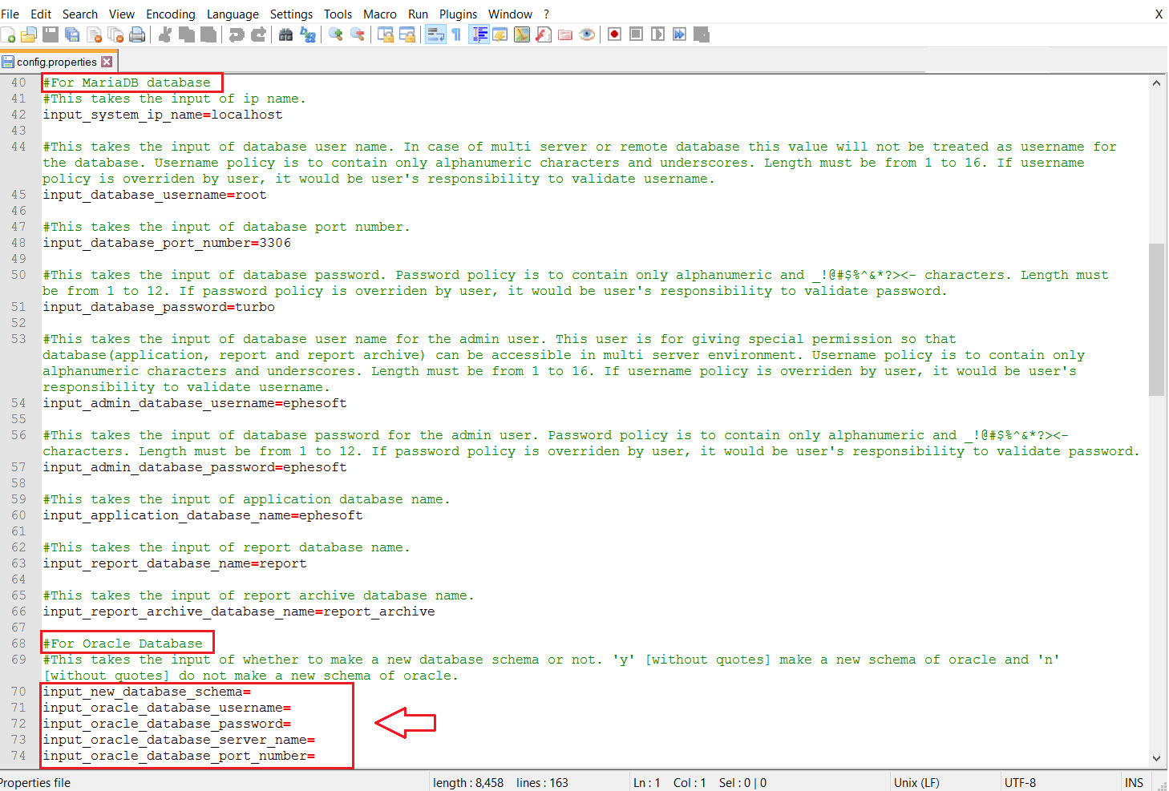Show the Document Map panel
Screen dimensions: 1169x791
pos(522,34)
